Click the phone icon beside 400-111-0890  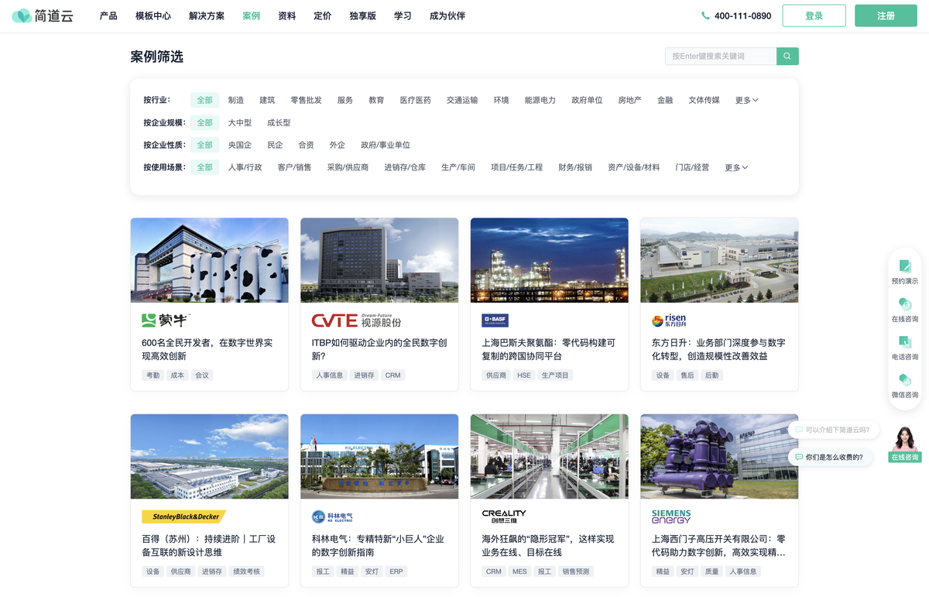point(705,15)
